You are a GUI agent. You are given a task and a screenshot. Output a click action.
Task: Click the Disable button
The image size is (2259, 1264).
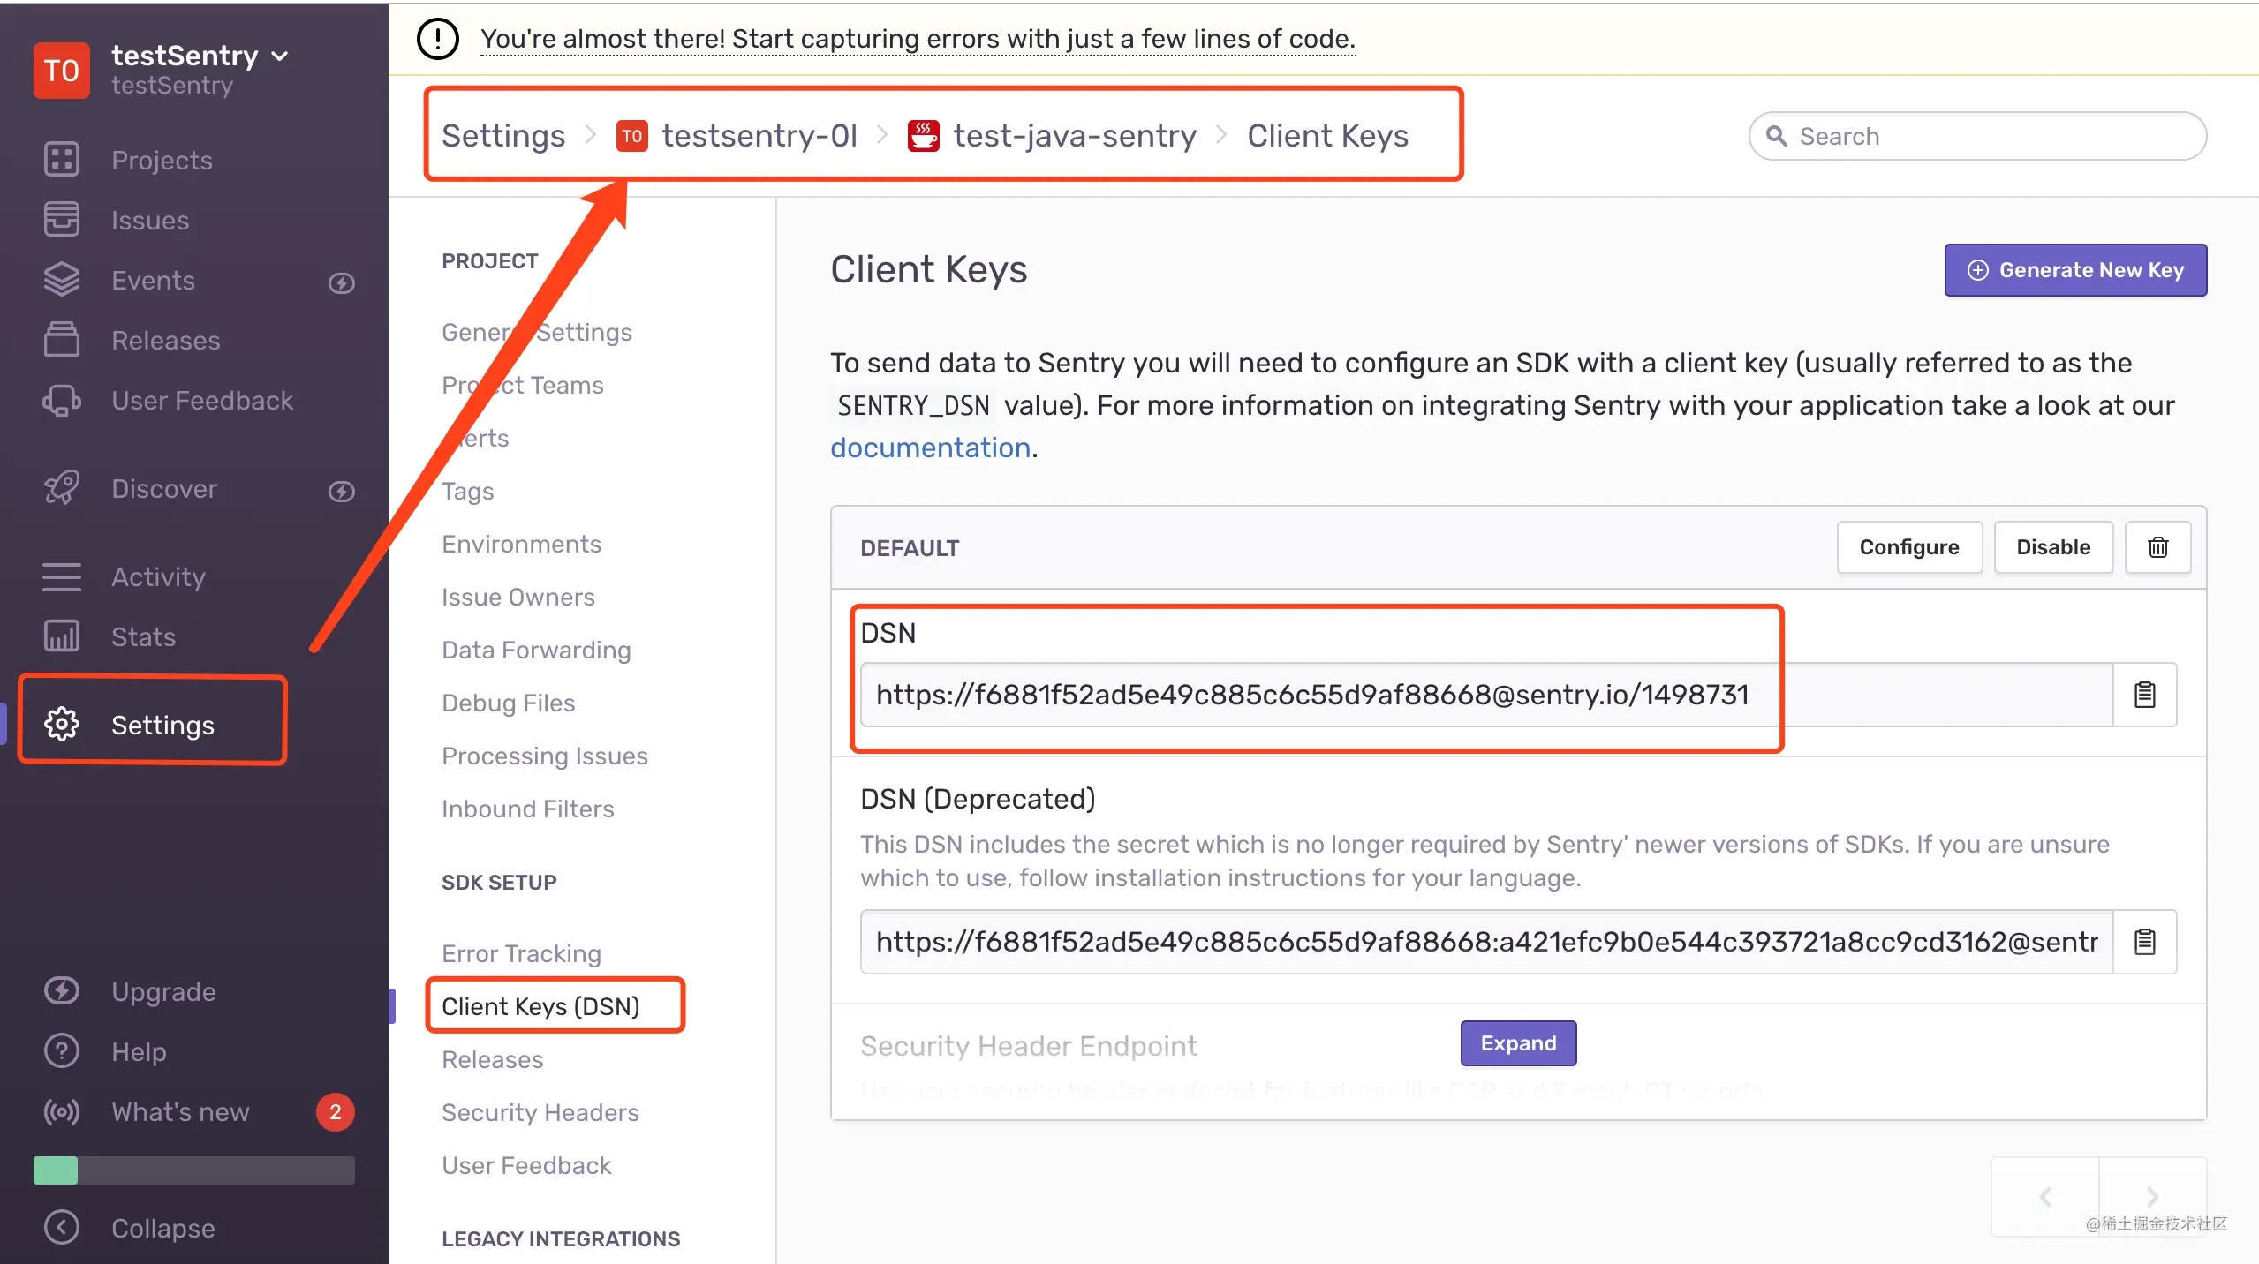[x=2053, y=547]
